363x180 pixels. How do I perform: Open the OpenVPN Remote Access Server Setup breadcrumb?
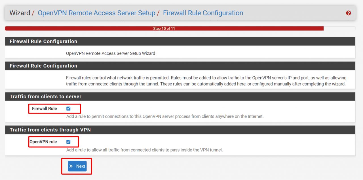96,13
